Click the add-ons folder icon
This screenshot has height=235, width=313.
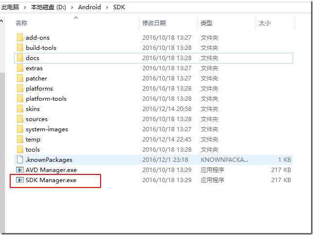coord(20,37)
